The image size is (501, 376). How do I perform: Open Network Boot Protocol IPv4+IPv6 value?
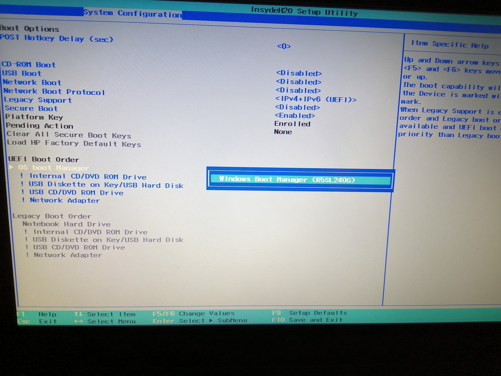coord(316,99)
